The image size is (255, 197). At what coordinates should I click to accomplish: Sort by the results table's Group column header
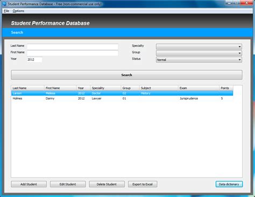(x=130, y=88)
